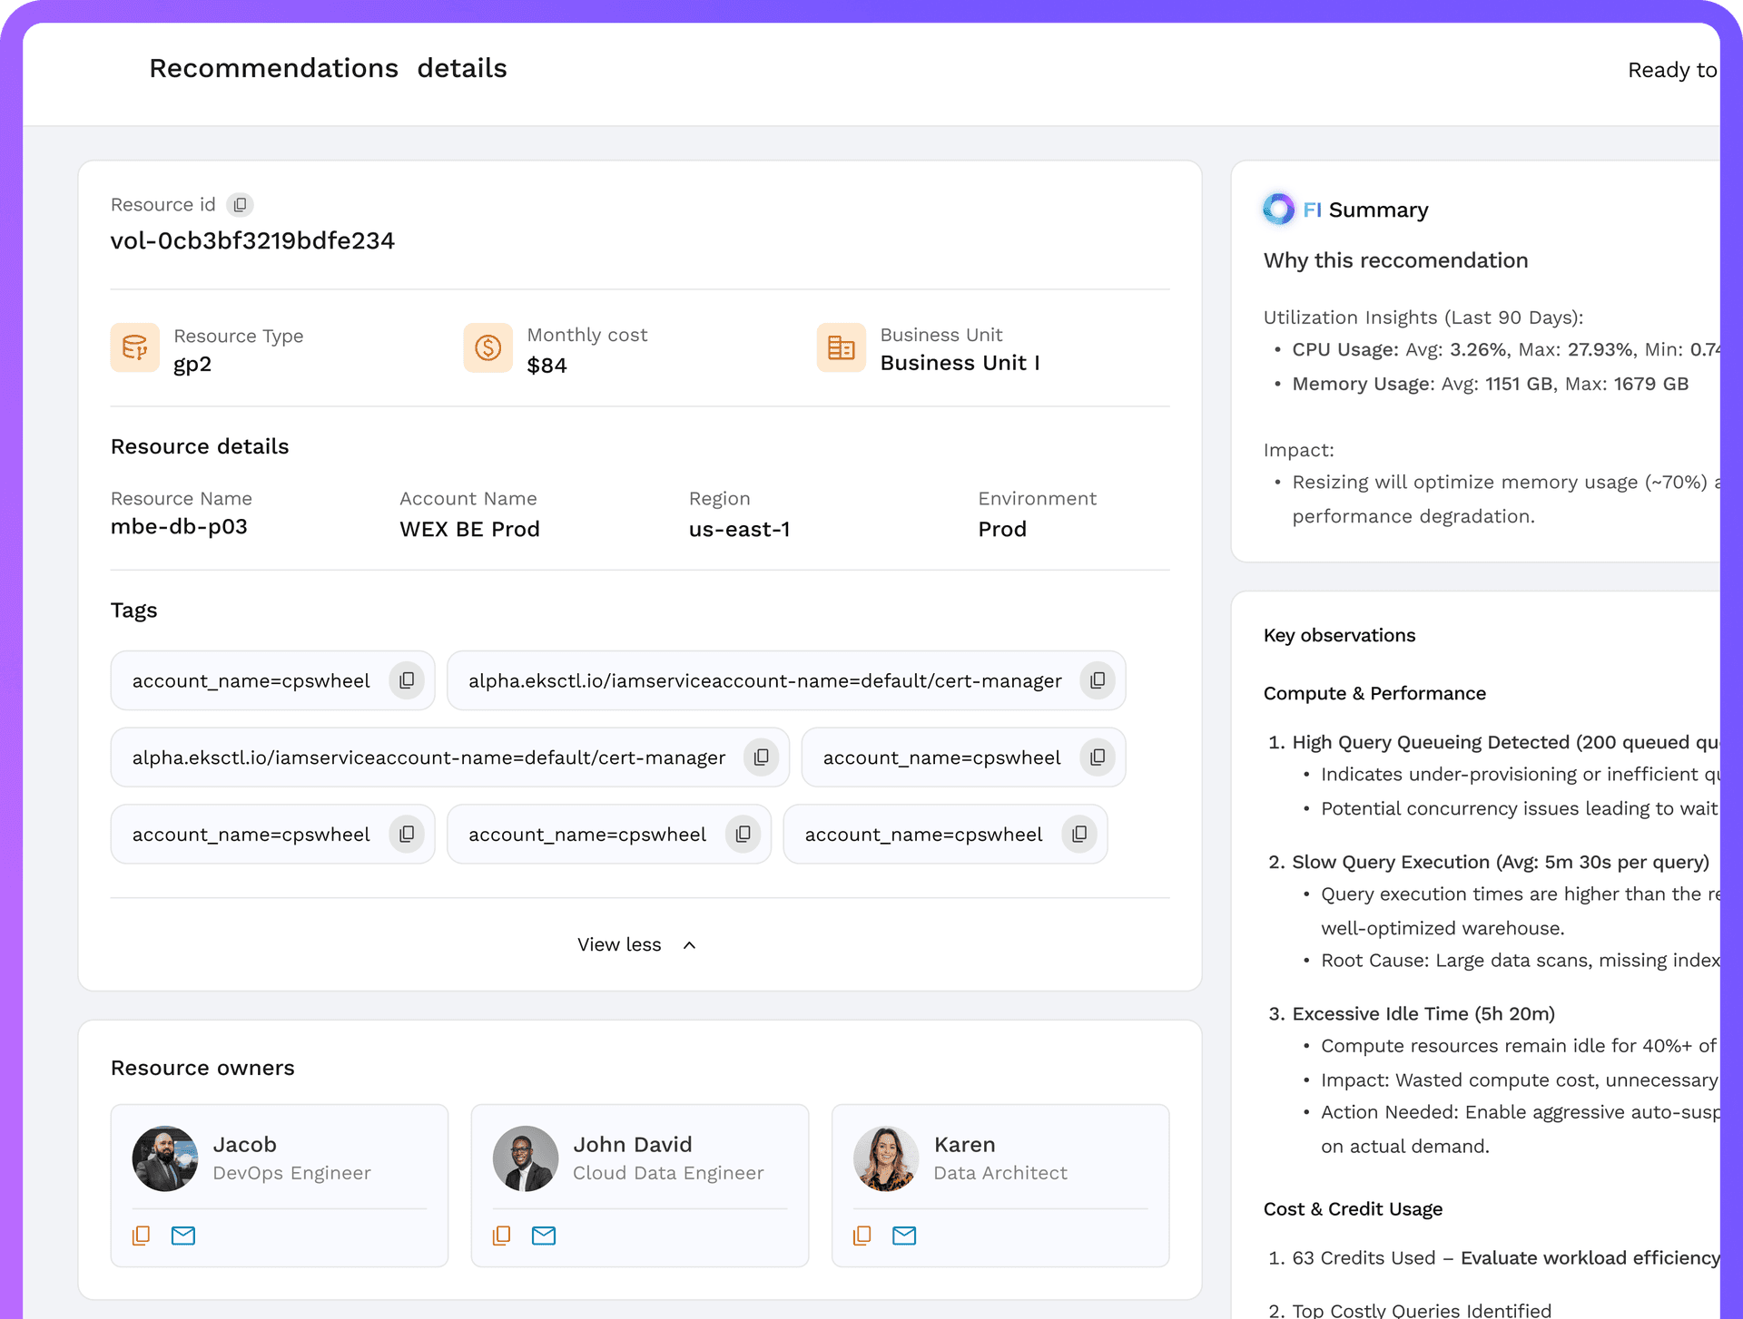
Task: Click the FI Summary logo icon
Action: click(x=1279, y=210)
